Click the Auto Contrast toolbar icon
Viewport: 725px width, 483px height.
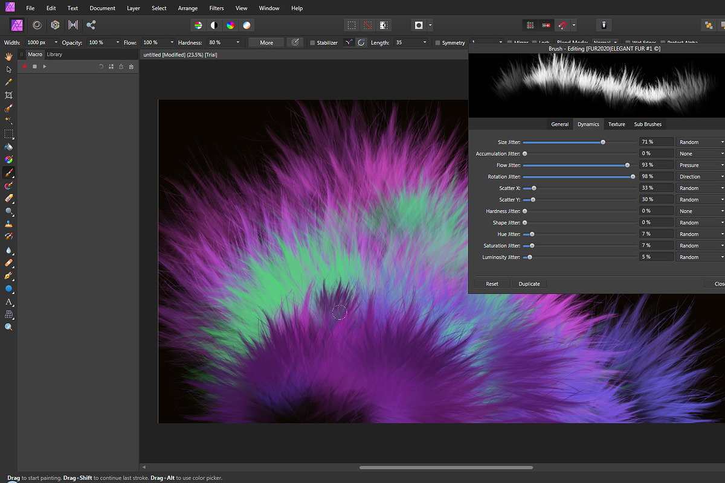[214, 25]
